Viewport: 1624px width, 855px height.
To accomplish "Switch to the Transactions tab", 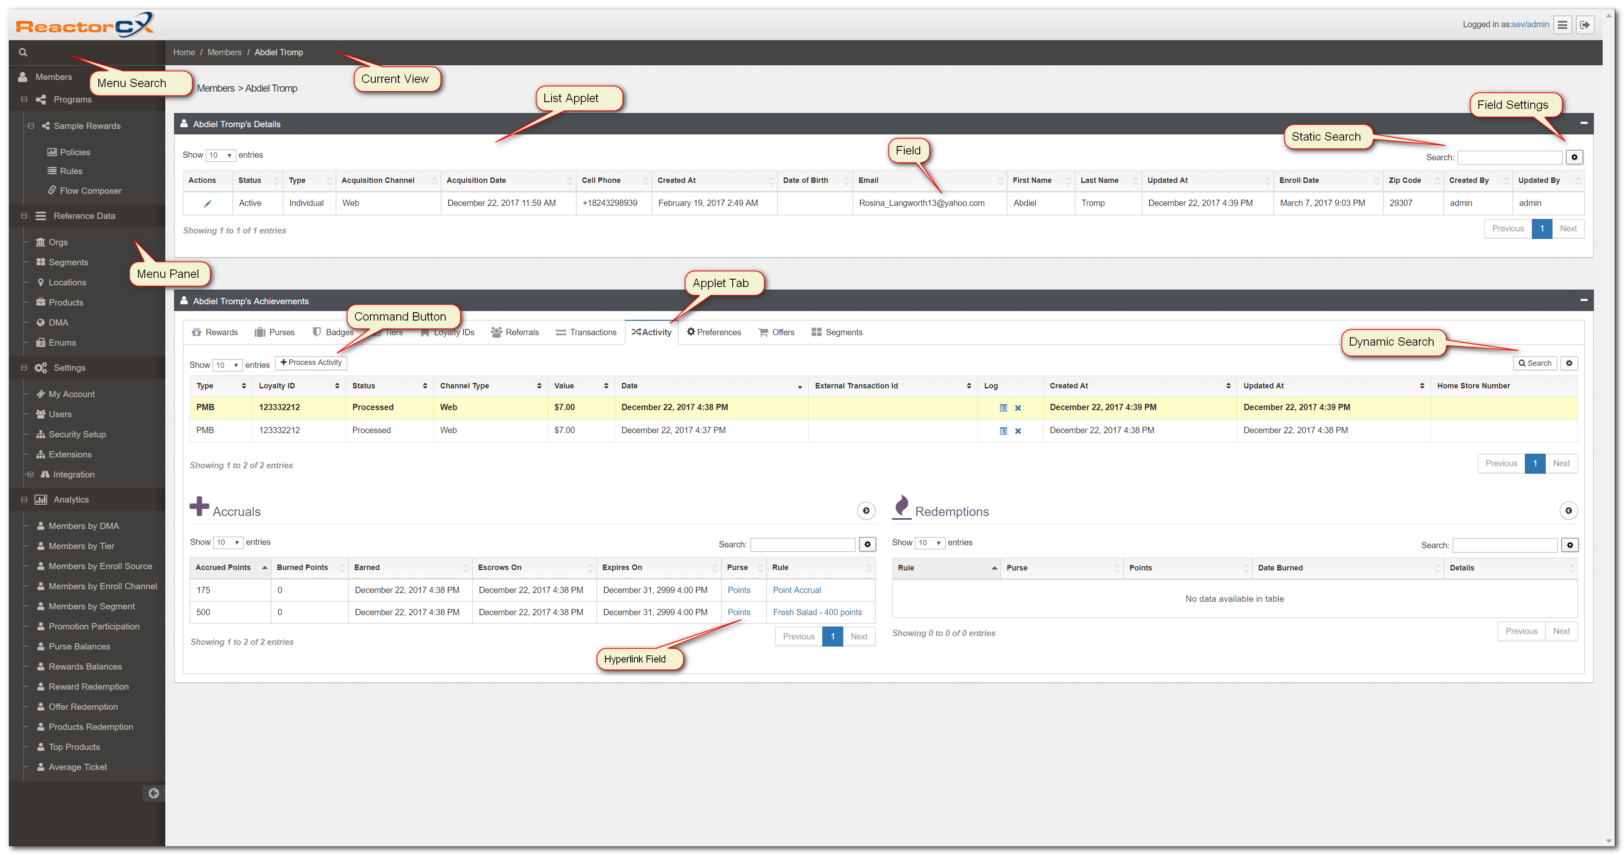I will point(586,332).
